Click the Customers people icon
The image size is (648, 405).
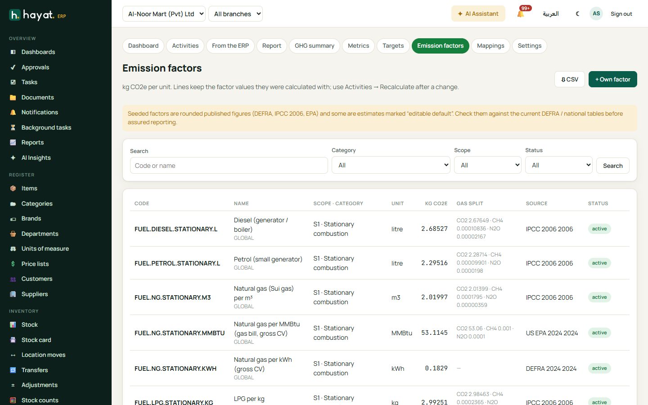pyautogui.click(x=13, y=279)
